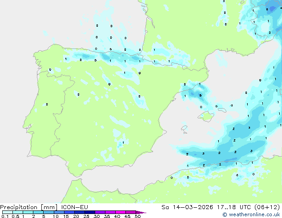Click the purple over-50 arrow of legend
Screen dimensions: 282x218
pos(141,212)
